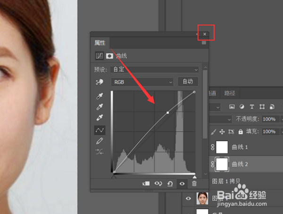The height and width of the screenshot is (214, 283).
Task: Click the 自动 auto button
Action: (x=188, y=82)
